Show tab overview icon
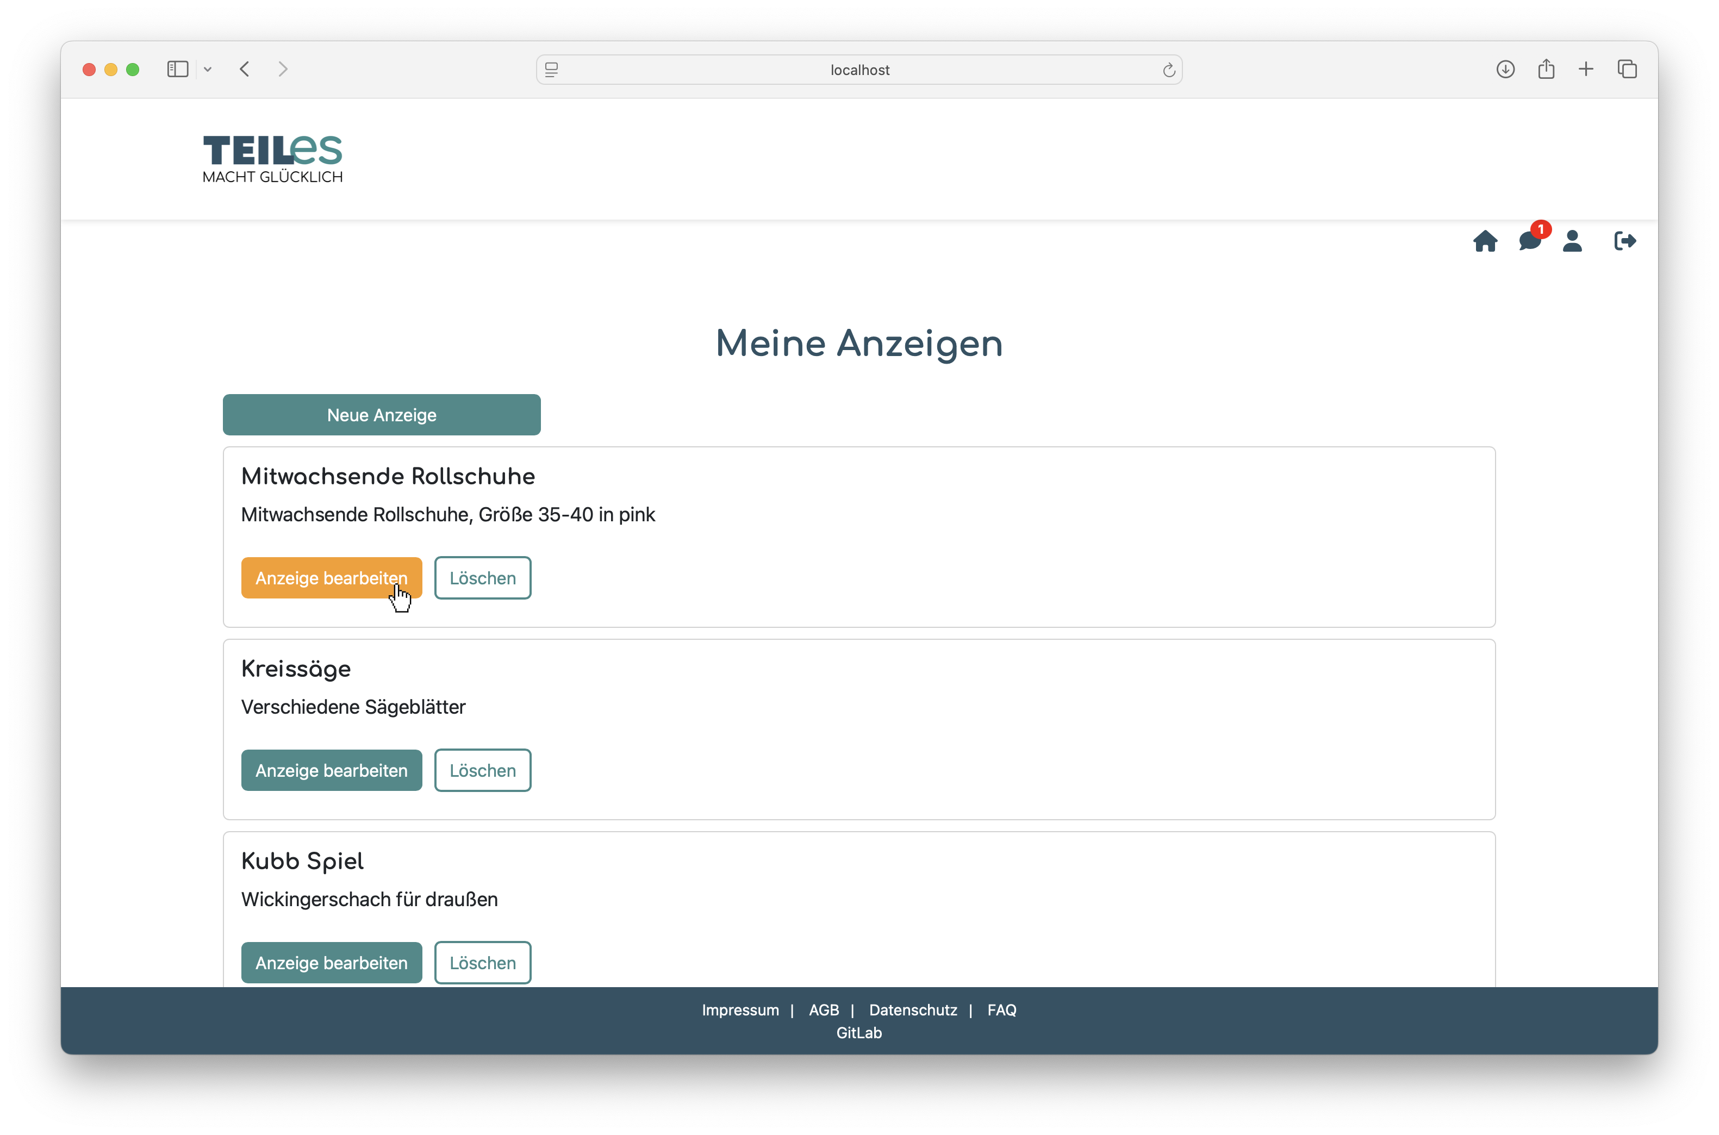Screen dimensions: 1719x1135 pos(1627,70)
